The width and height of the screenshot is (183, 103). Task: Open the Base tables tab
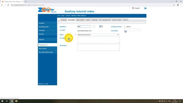click(x=80, y=20)
